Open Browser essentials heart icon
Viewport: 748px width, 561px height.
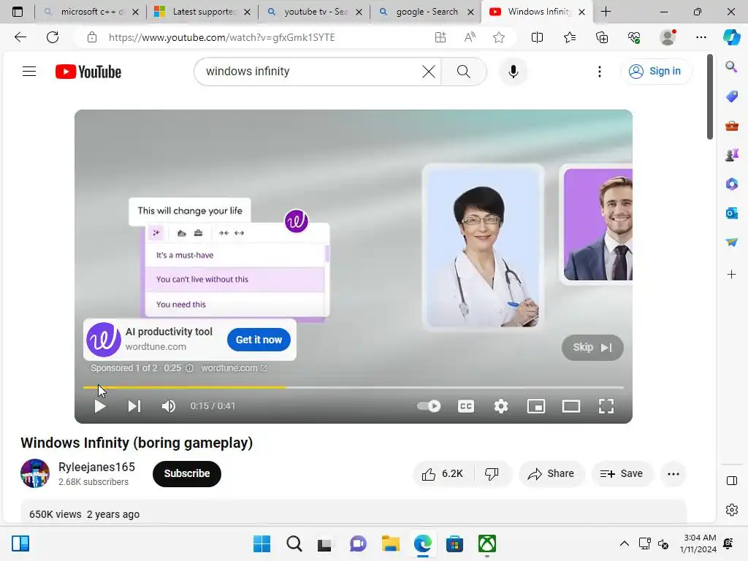point(634,37)
